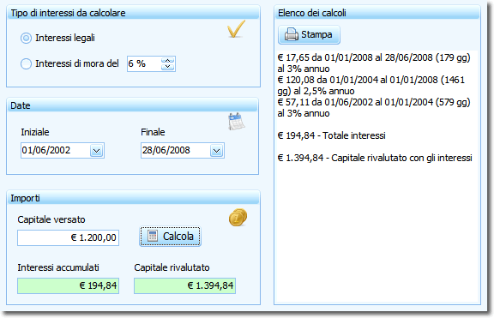Open the Iniziale date dropdown

coord(96,151)
